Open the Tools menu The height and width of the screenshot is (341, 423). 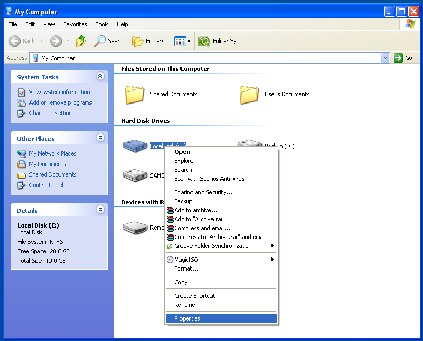click(x=102, y=24)
